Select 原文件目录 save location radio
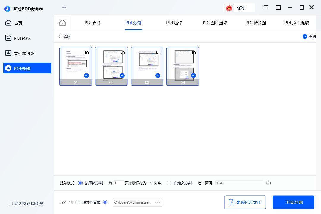321x214 pixels. [x=78, y=202]
